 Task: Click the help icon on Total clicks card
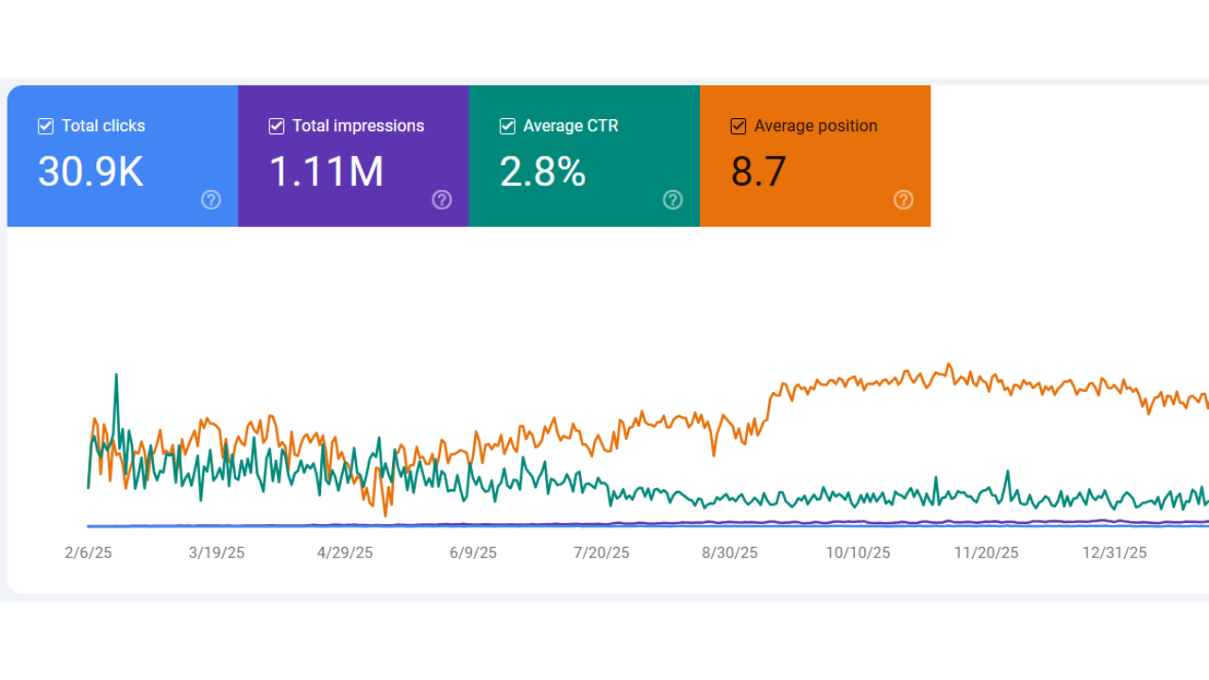pyautogui.click(x=211, y=199)
